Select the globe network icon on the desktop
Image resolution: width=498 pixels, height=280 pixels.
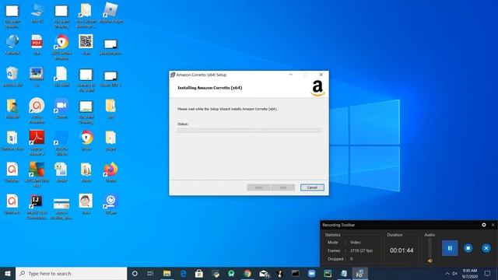pyautogui.click(x=12, y=44)
